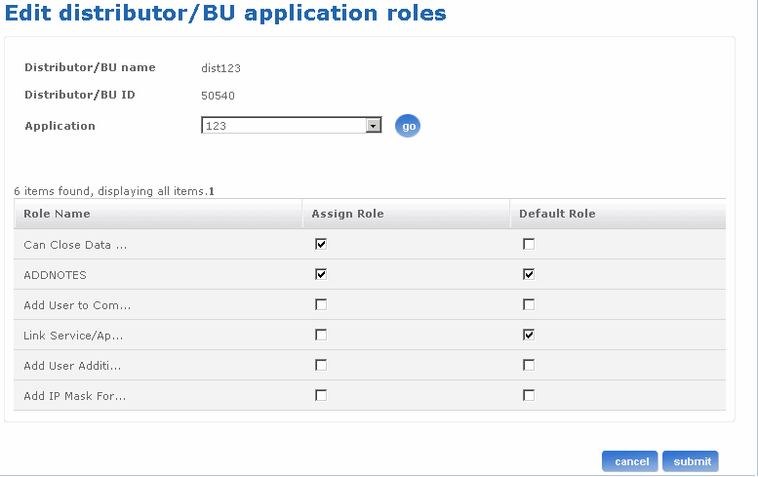Click the Assign Role column header
758x477 pixels.
point(406,214)
